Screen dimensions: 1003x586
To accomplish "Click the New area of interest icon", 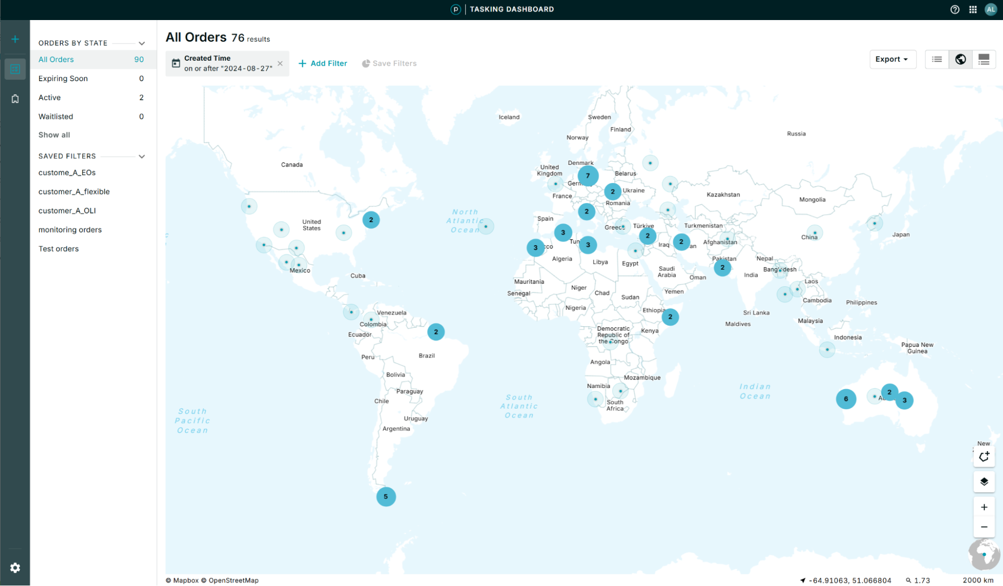I will tap(984, 457).
